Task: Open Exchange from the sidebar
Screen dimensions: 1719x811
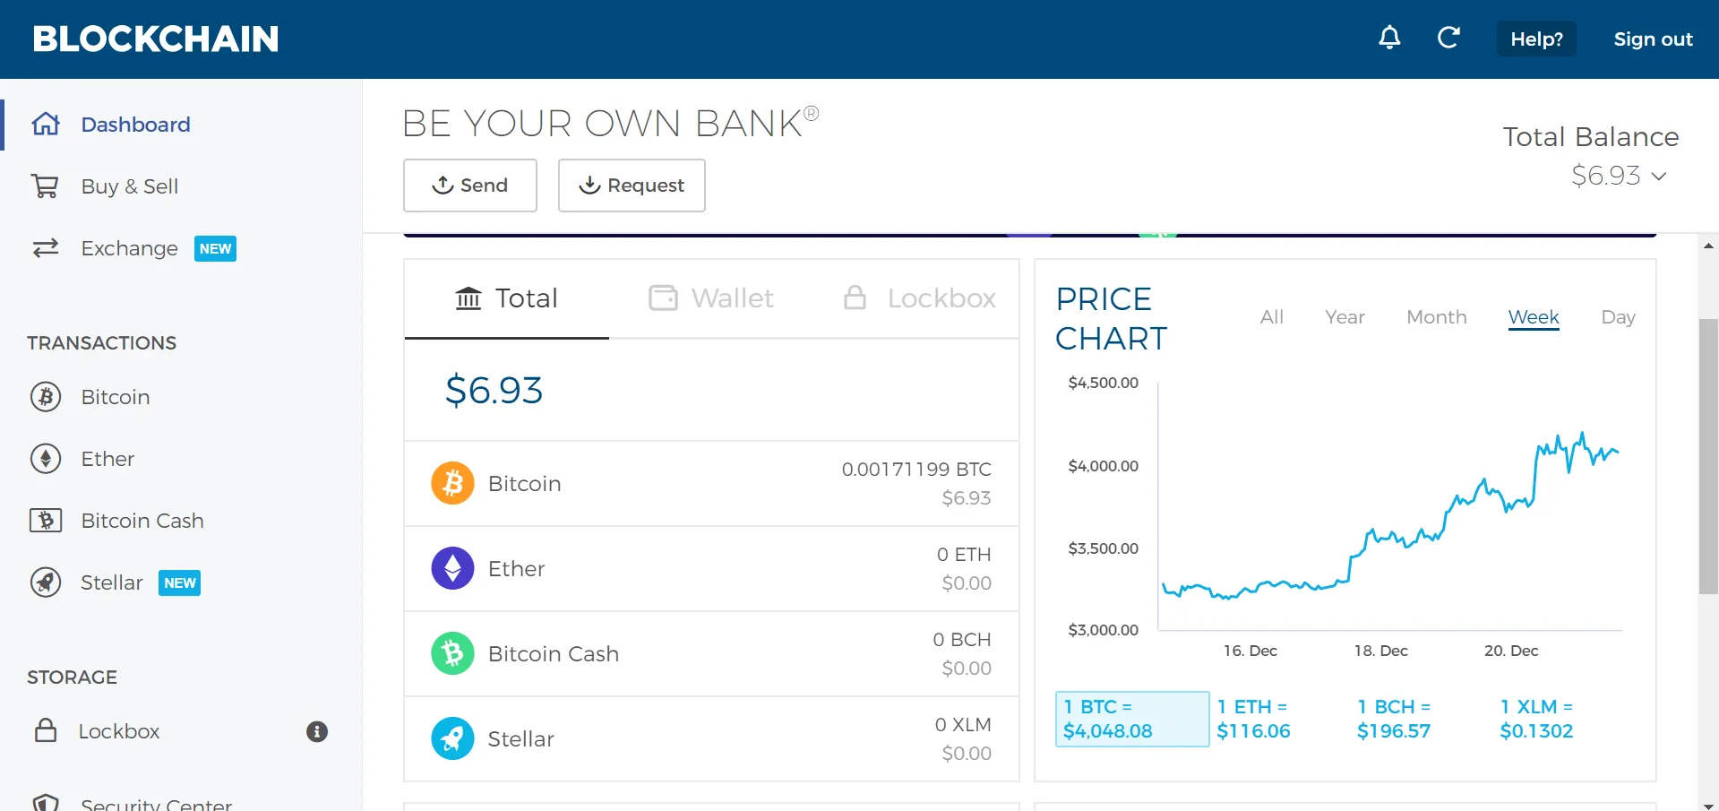Action: [129, 248]
